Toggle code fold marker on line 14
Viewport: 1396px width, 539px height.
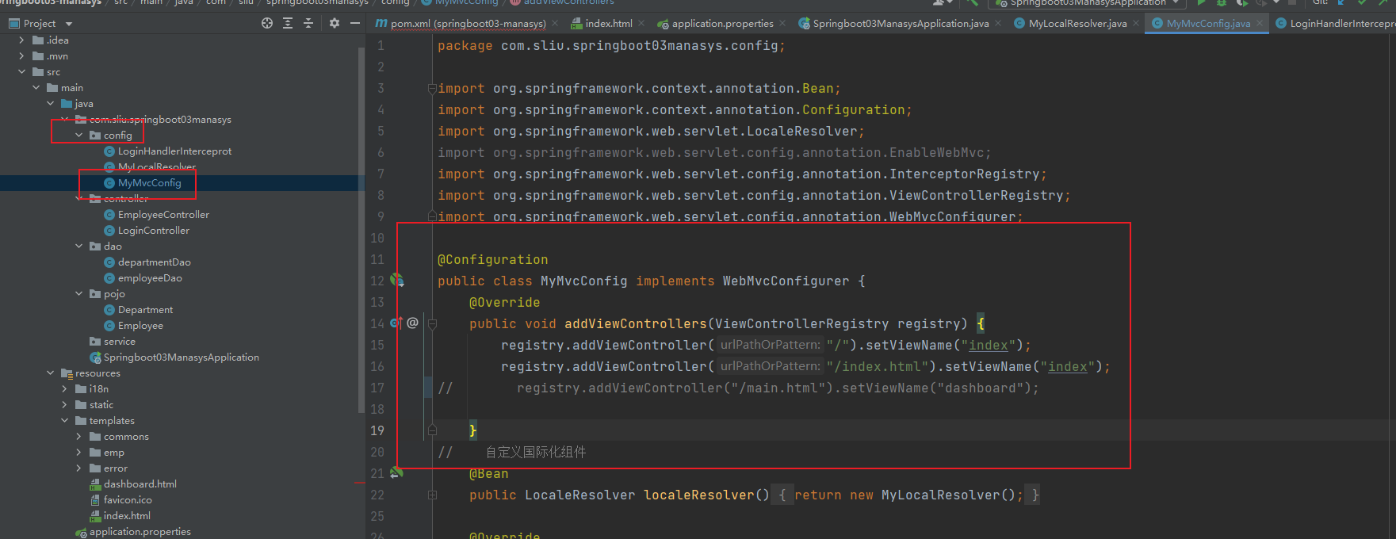pyautogui.click(x=432, y=323)
